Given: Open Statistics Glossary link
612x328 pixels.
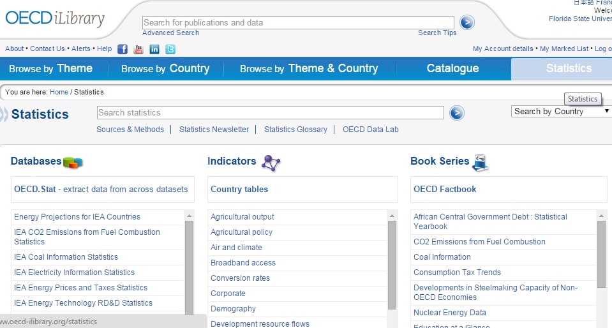Looking at the screenshot, I should click(x=295, y=130).
